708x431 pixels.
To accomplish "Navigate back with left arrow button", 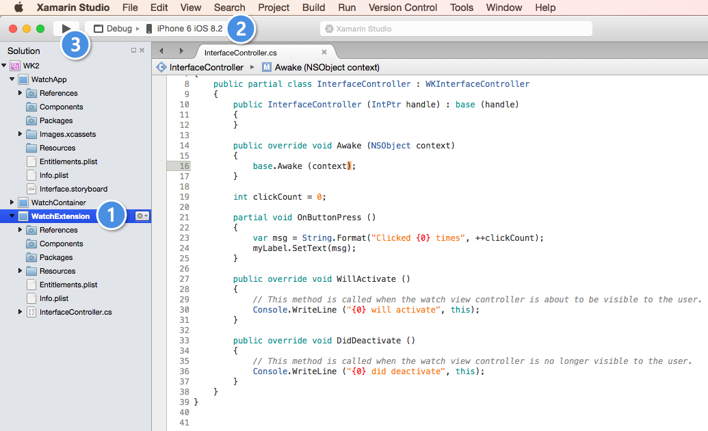I will click(x=161, y=51).
